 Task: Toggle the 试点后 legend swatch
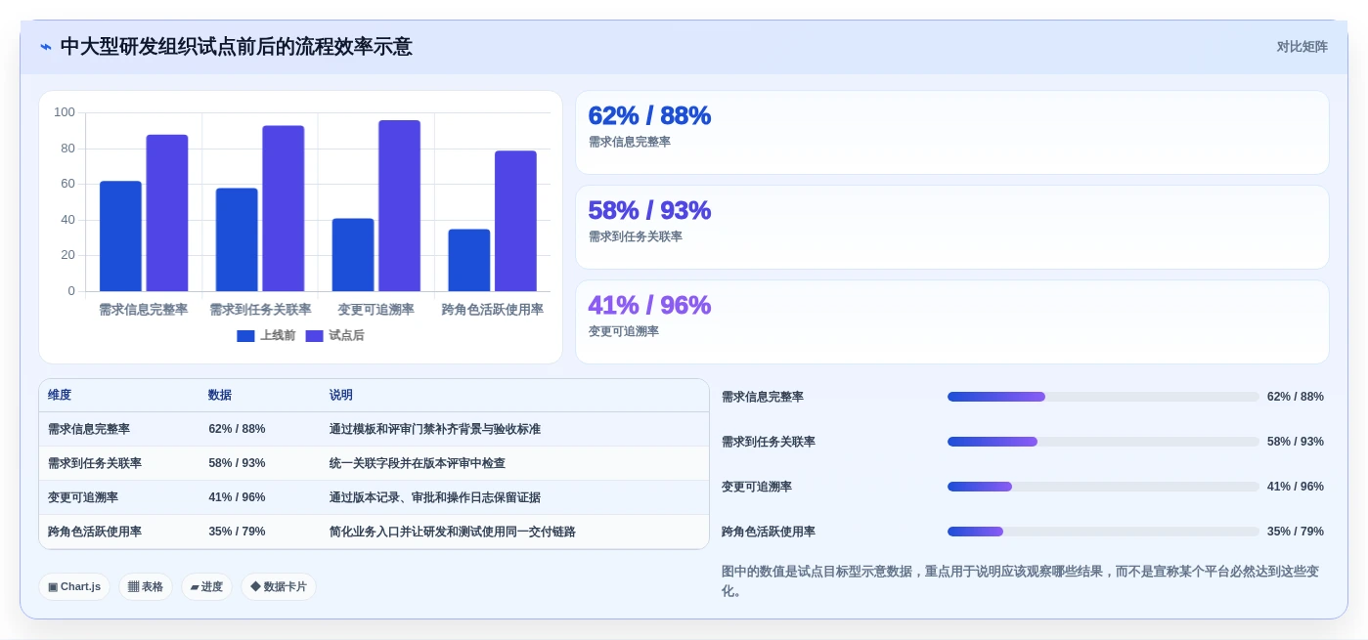tap(314, 336)
